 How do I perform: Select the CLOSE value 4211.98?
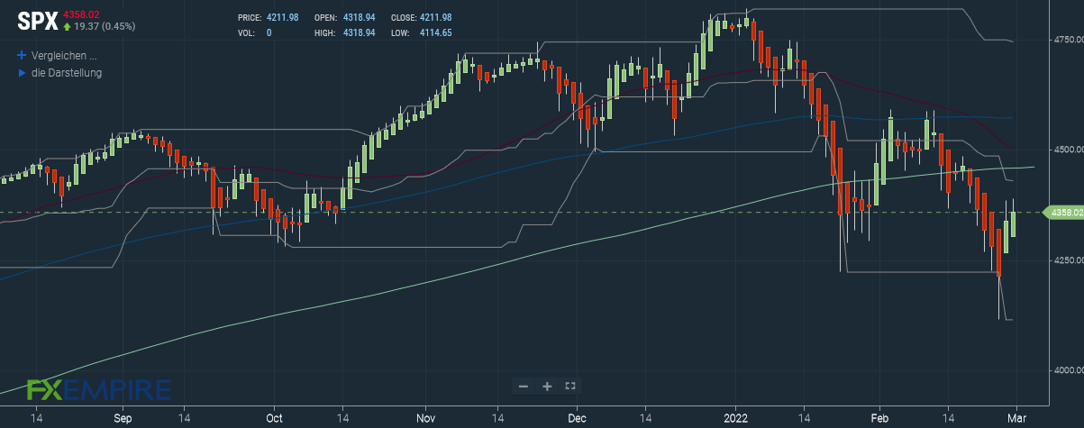click(435, 18)
